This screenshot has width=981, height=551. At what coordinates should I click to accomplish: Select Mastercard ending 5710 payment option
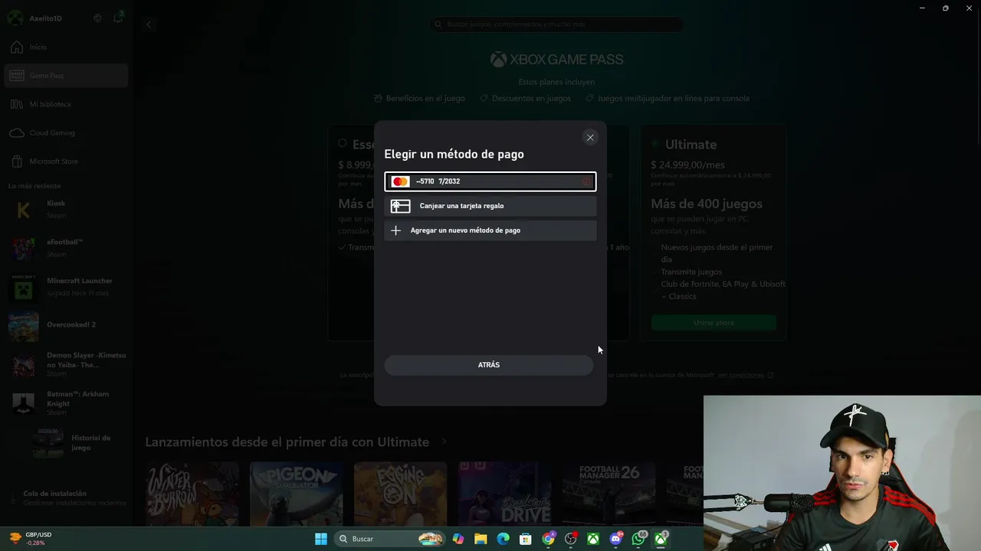coord(490,181)
